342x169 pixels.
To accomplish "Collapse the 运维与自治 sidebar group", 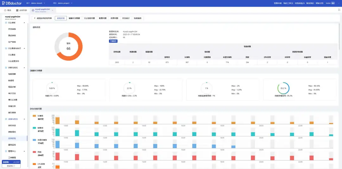I will 24,119.
